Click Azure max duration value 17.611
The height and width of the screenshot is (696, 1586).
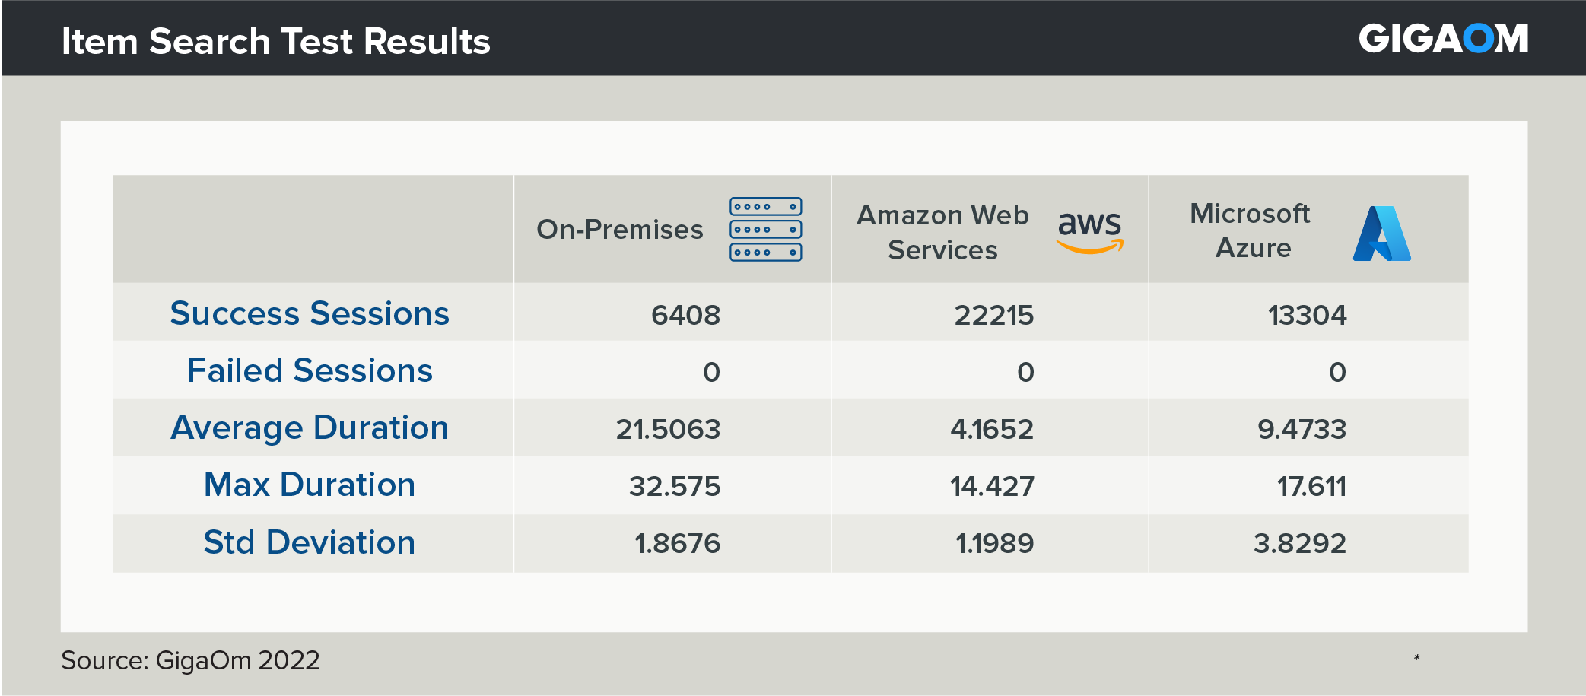1311,487
